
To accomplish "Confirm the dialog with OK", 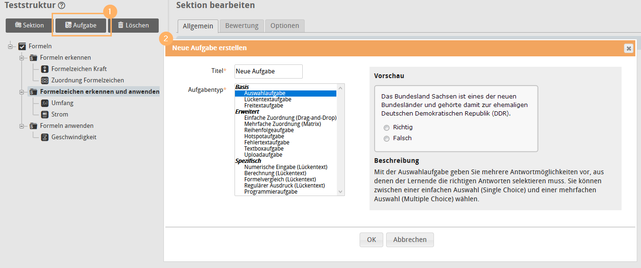I will point(371,240).
